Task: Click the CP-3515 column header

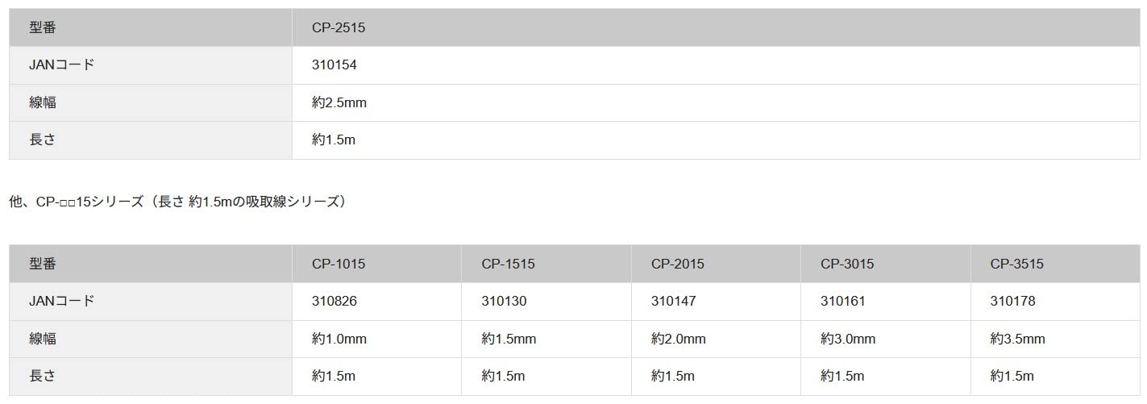Action: point(1017,264)
